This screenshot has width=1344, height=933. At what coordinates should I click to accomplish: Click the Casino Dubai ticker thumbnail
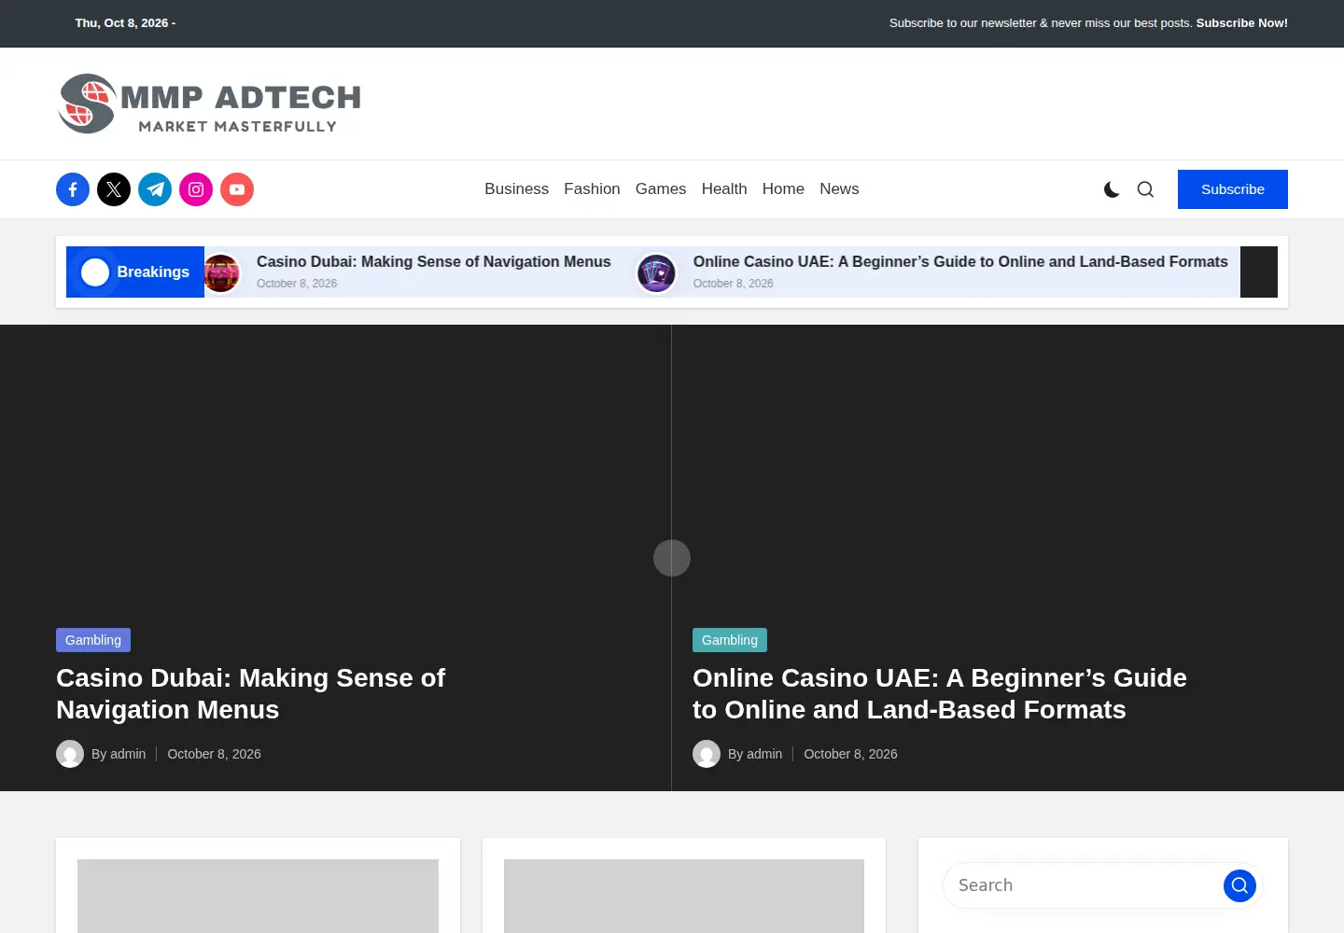pos(221,273)
